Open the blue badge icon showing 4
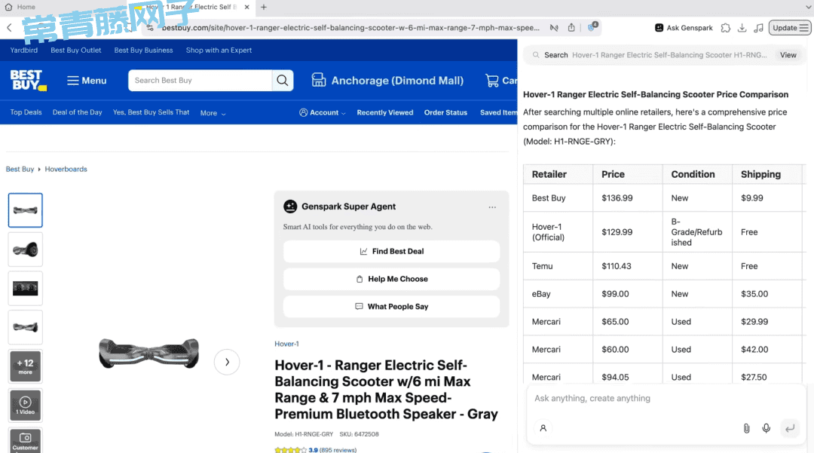 click(x=592, y=26)
